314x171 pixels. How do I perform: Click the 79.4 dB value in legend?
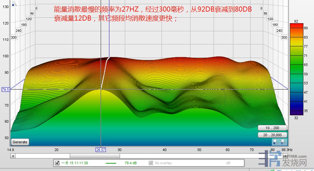[x=130, y=163]
